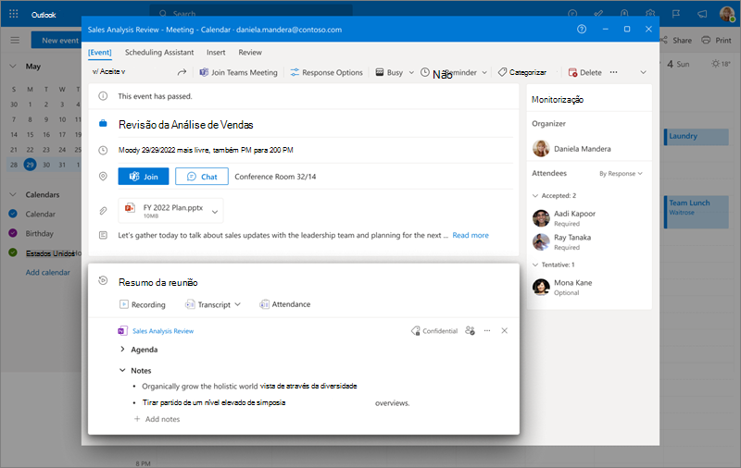
Task: Click the megaphone icon in Outlook header
Action: (702, 14)
